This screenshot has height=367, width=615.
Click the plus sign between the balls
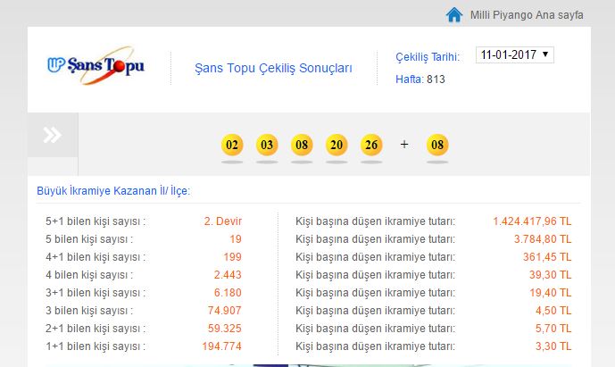403,144
